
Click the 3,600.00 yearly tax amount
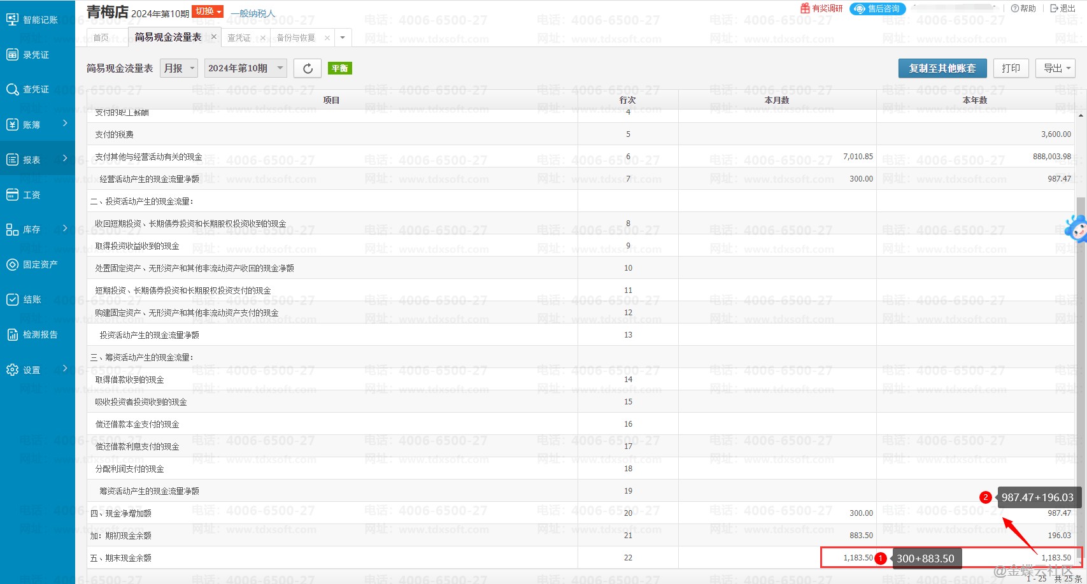click(1056, 134)
